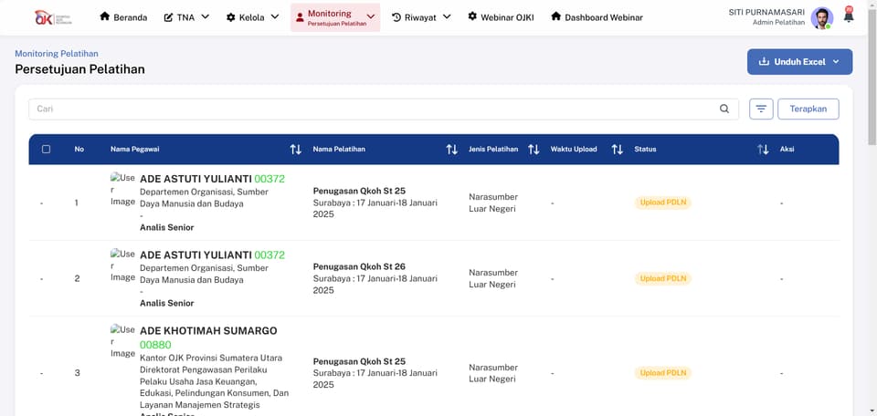Click Upload PDLN status badge in row 2
Viewport: 877px width, 416px height.
coord(663,278)
